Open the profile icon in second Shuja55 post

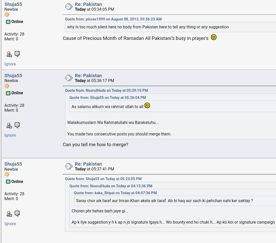tap(9, 125)
